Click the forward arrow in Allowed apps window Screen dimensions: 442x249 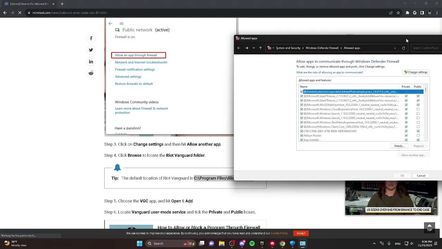click(x=247, y=48)
